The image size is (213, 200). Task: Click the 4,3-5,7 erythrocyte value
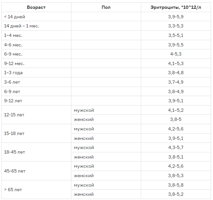[176, 148]
